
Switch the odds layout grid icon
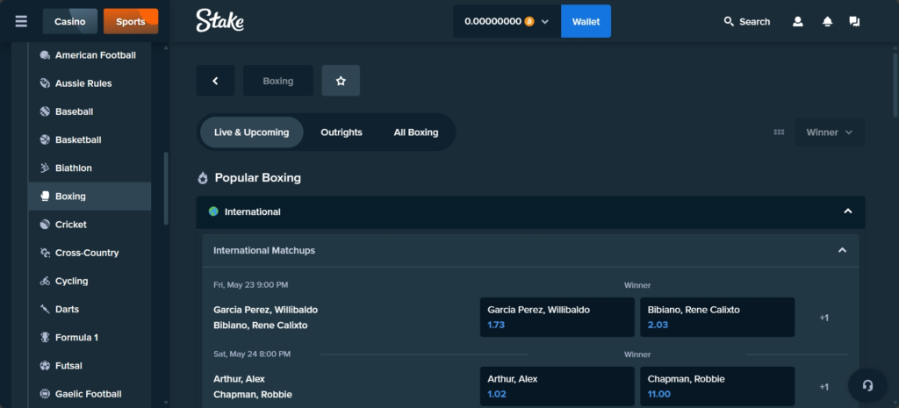pyautogui.click(x=779, y=132)
